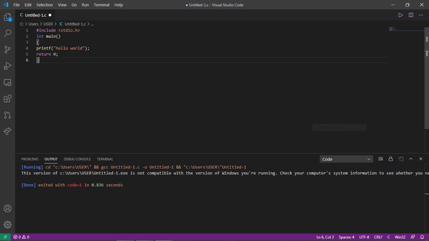Click the [Done] exited with code=1 line
This screenshot has width=429, height=241.
72,185
